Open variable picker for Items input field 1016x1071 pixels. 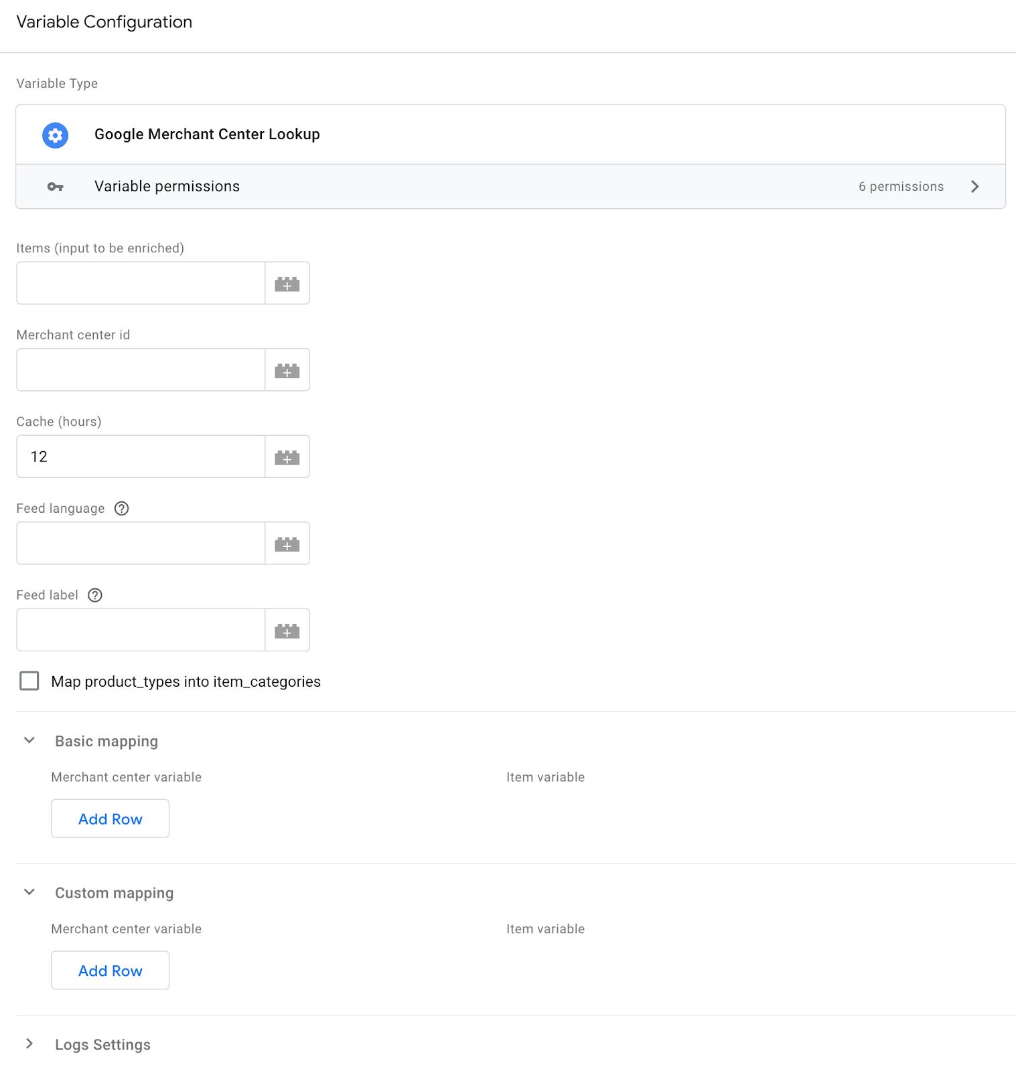click(x=287, y=283)
